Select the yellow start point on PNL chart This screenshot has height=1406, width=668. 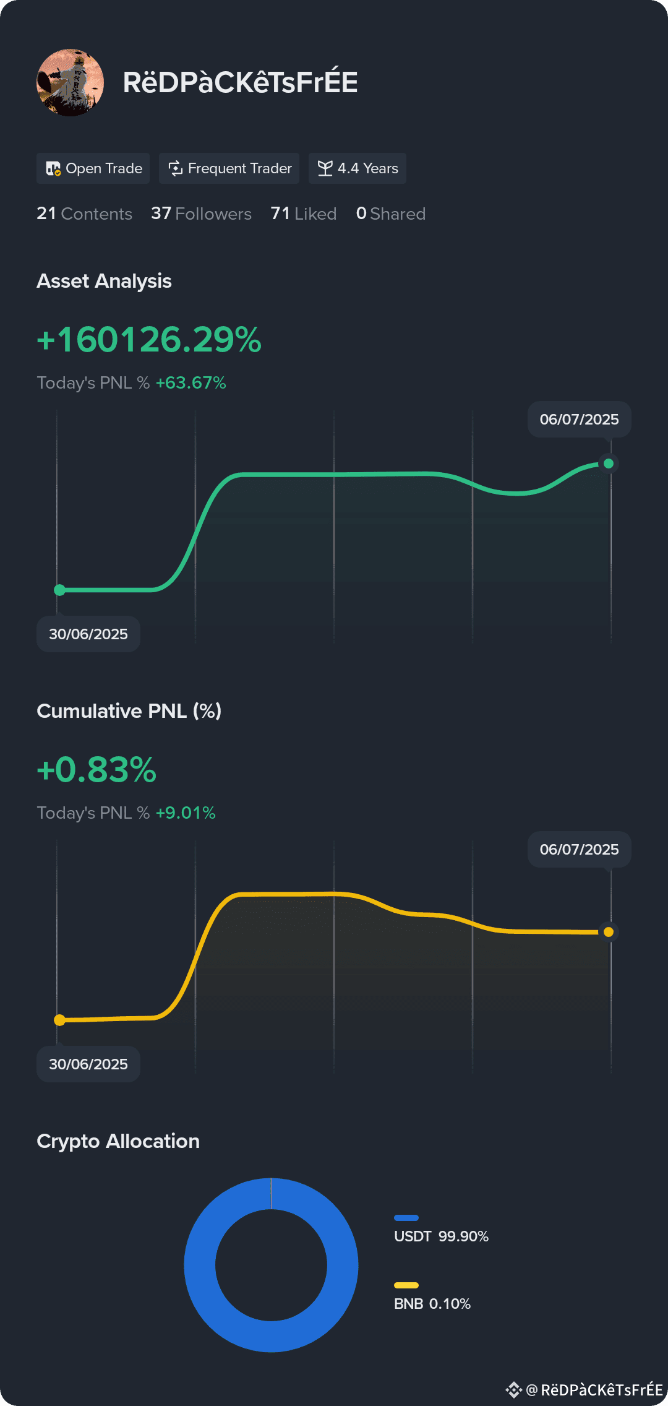[x=60, y=1020]
